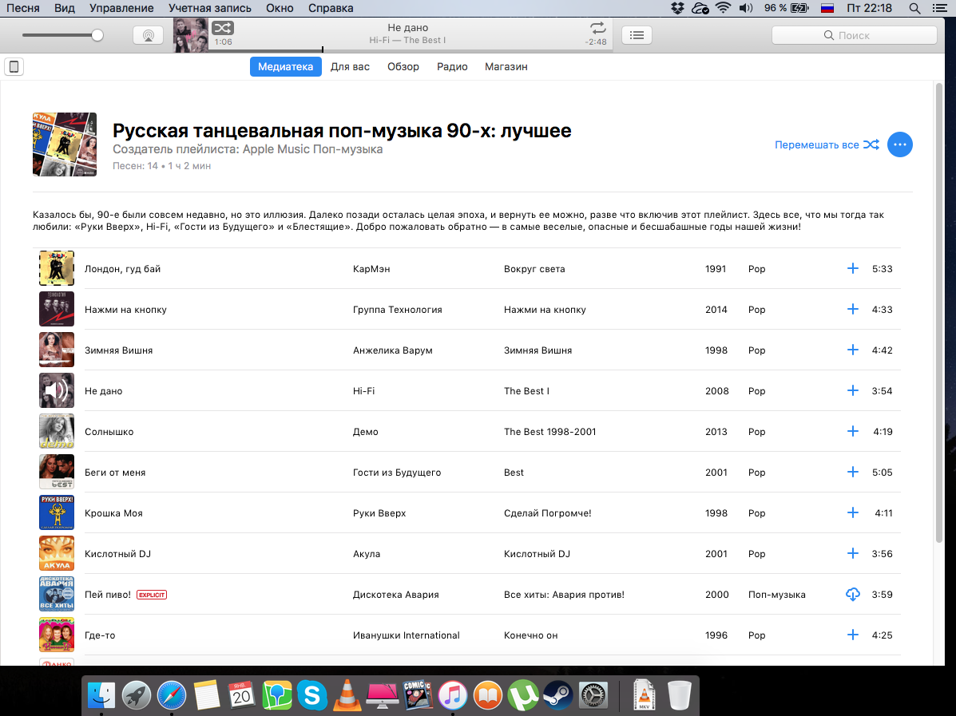Open Spotlight search in the menu bar

914,8
